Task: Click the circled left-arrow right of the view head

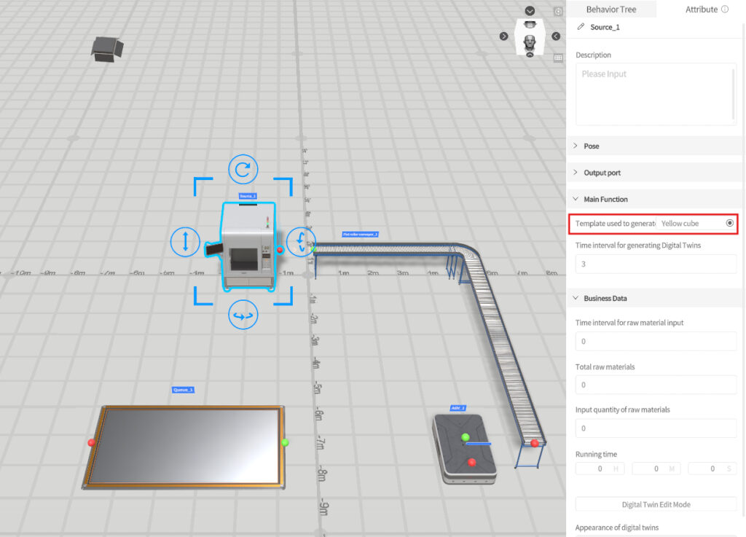Action: pos(556,36)
